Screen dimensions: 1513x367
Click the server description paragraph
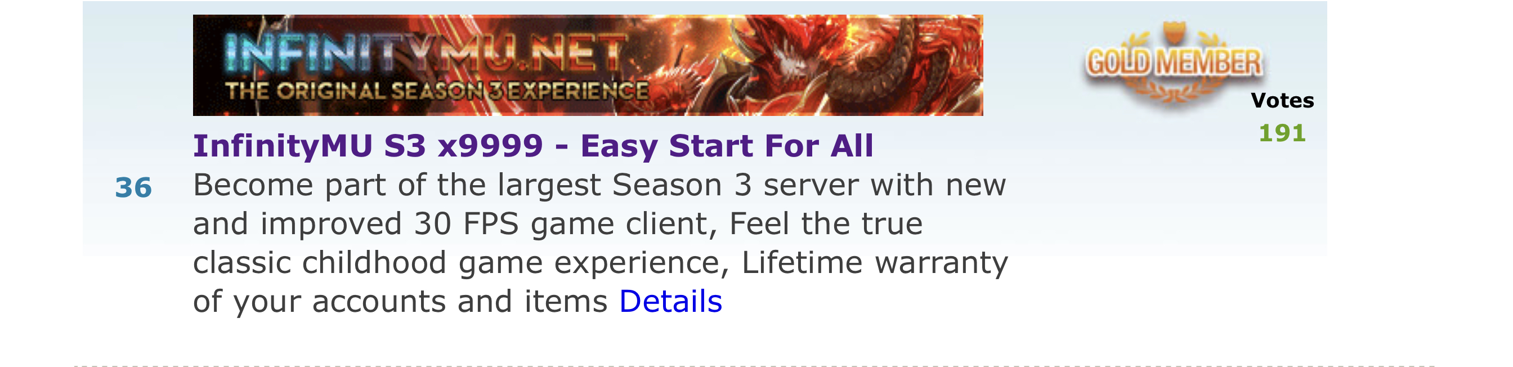(x=601, y=243)
